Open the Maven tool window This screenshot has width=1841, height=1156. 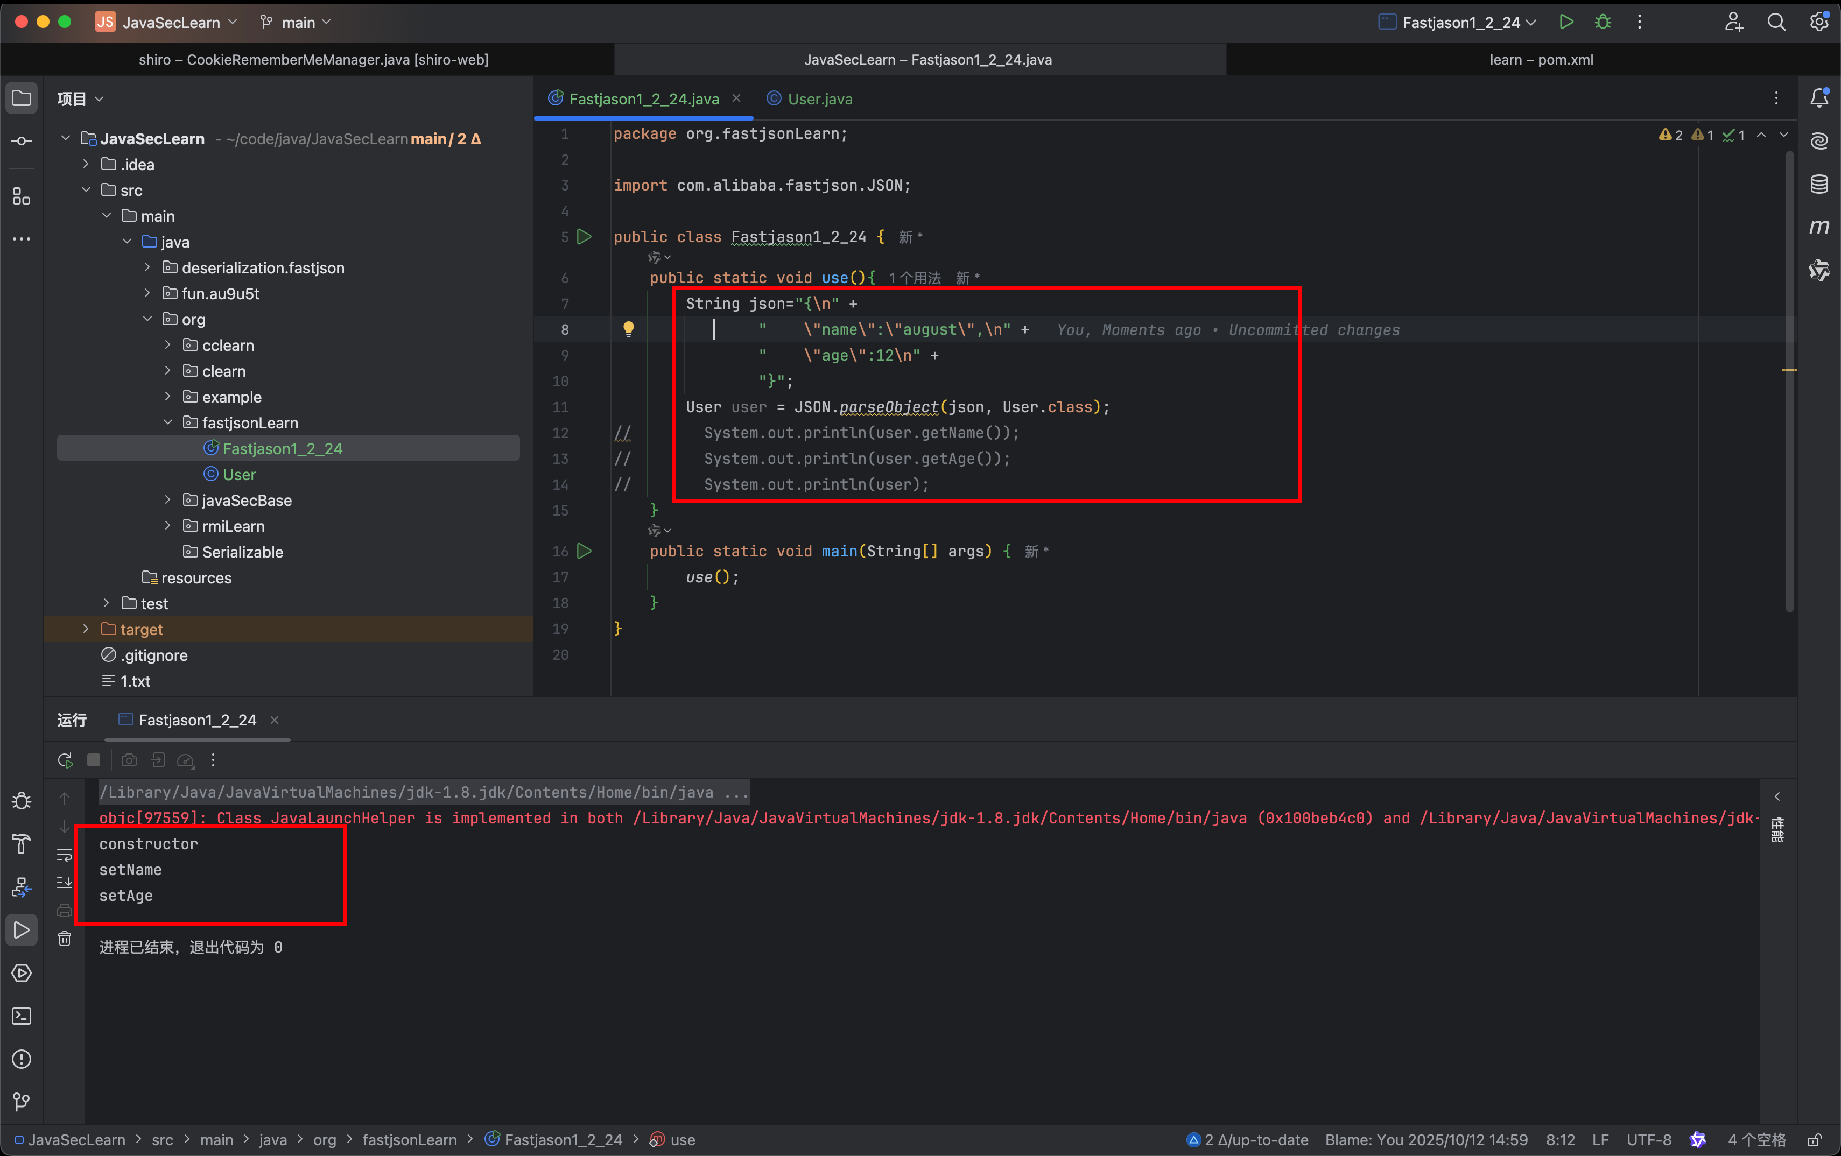point(1819,227)
